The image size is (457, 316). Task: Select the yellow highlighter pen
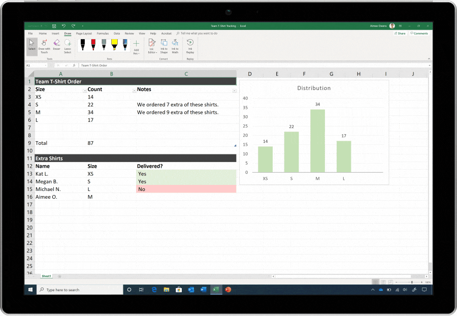(114, 45)
